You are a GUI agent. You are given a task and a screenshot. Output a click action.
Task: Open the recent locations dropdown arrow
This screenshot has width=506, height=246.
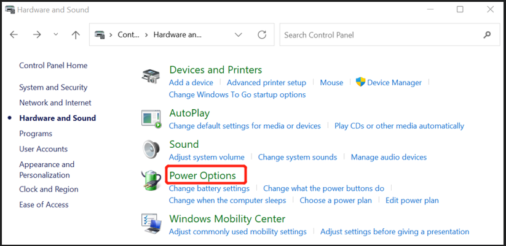coord(56,35)
